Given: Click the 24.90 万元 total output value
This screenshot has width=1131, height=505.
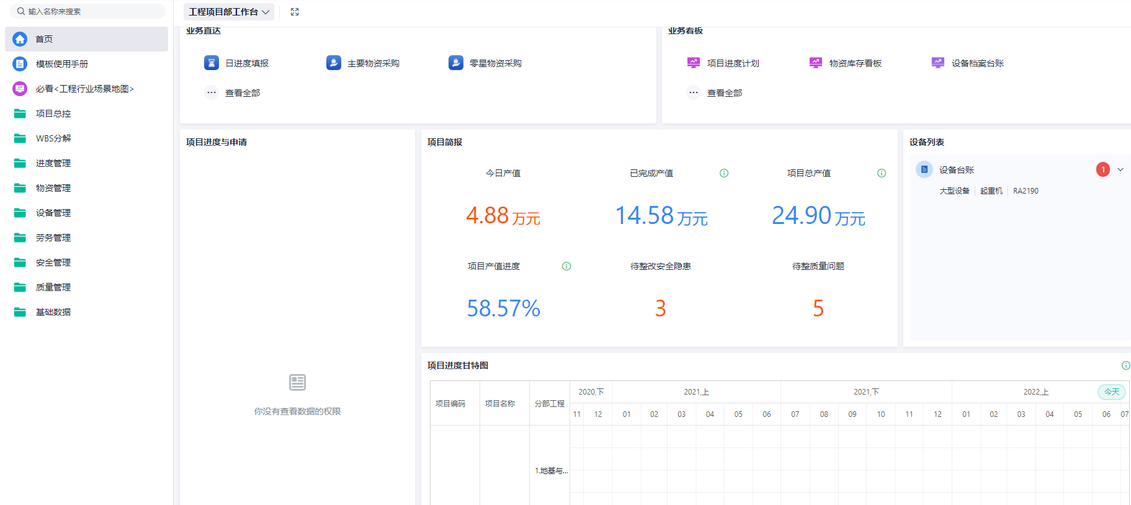Looking at the screenshot, I should pyautogui.click(x=819, y=216).
